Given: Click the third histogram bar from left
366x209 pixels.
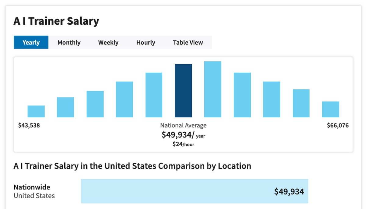Looking at the screenshot, I should [x=95, y=104].
